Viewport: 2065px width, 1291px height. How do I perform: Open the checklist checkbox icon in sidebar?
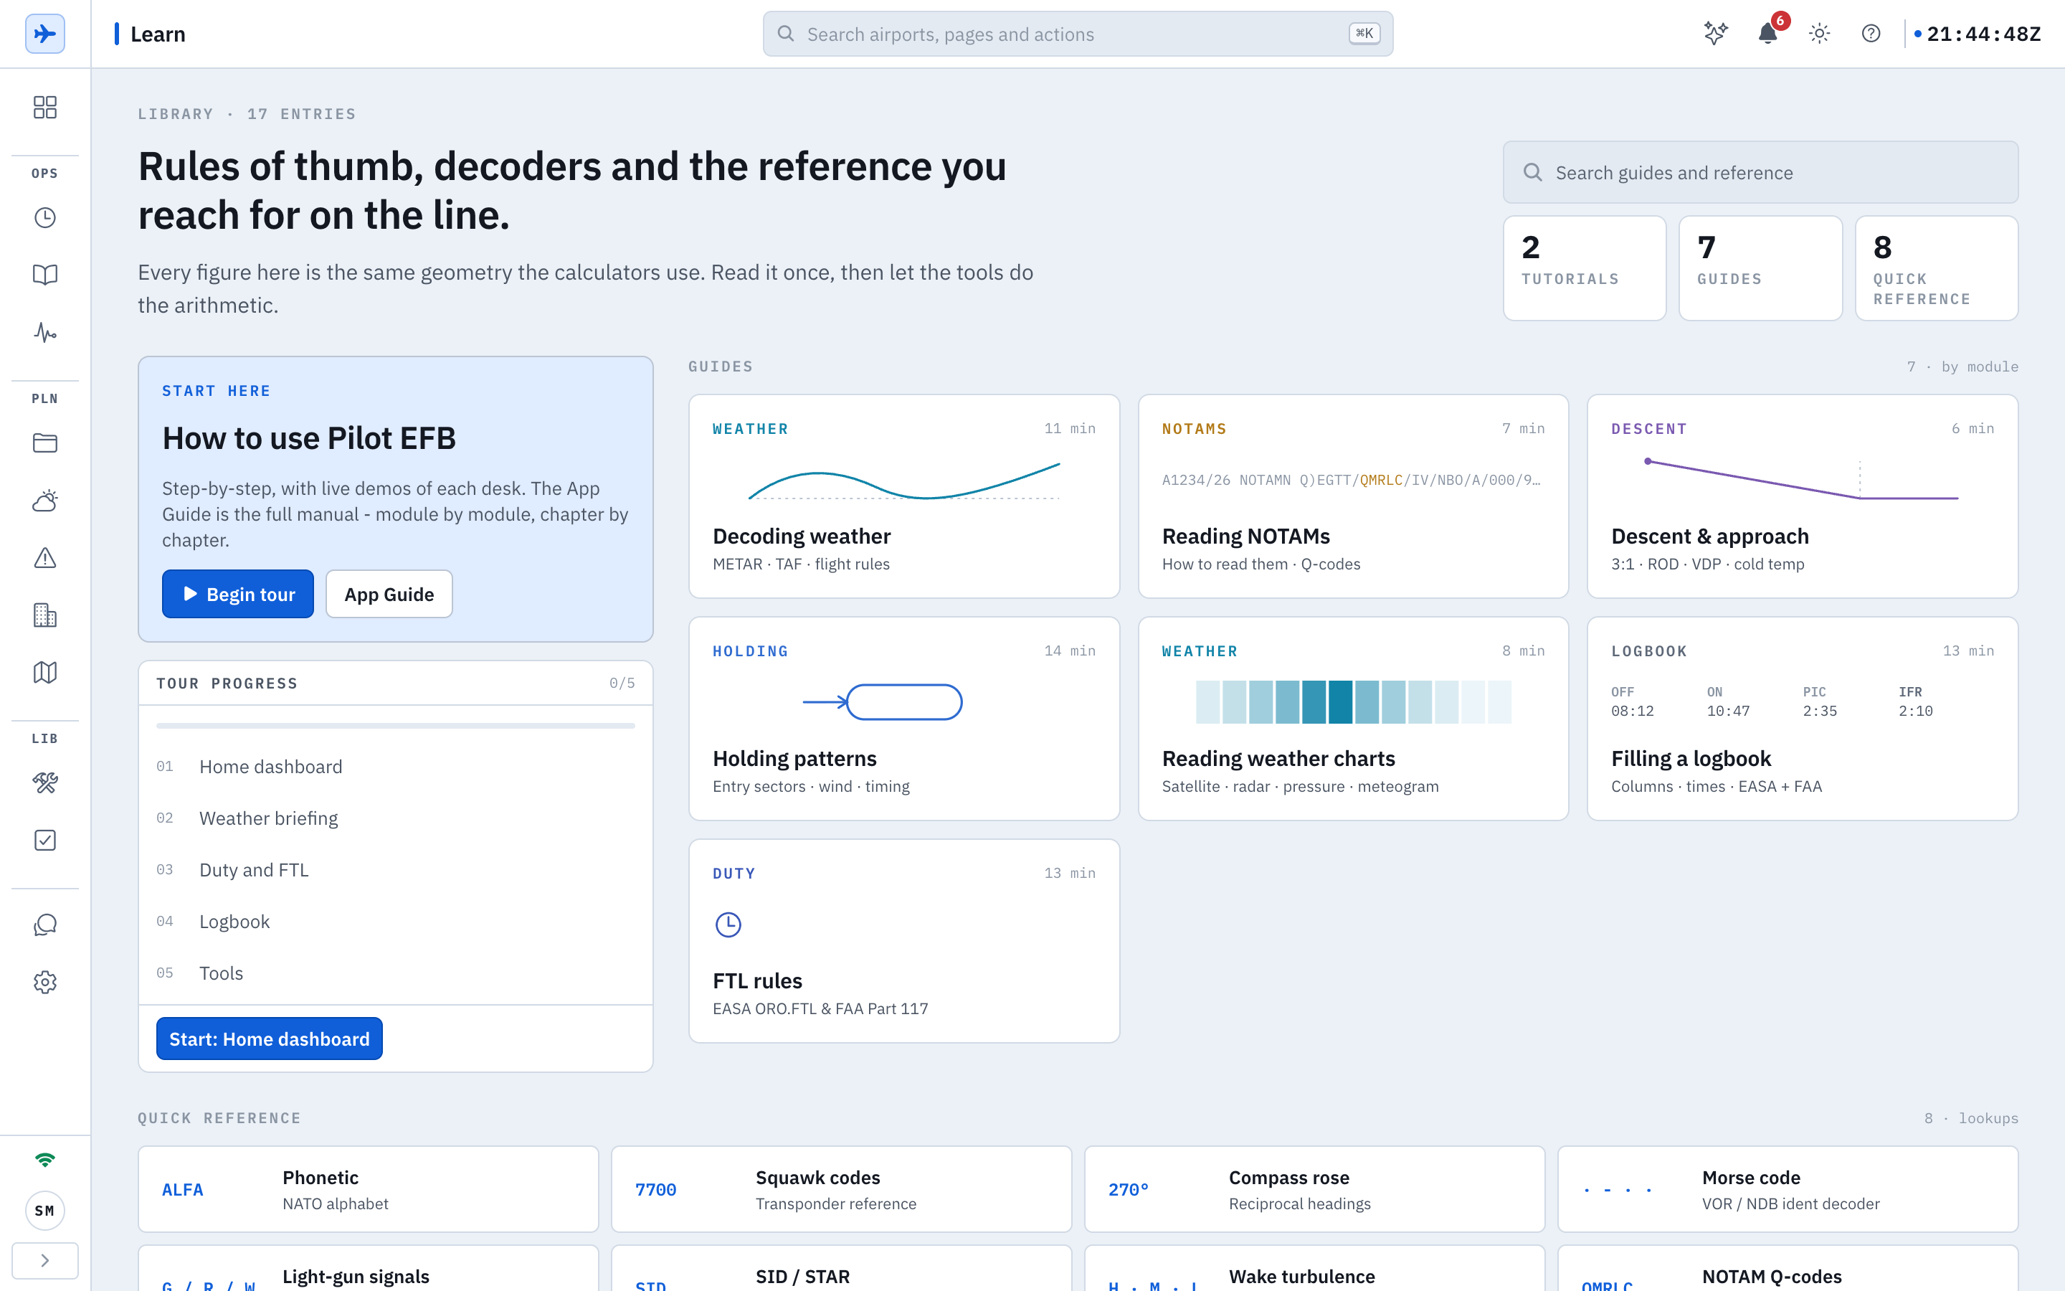coord(45,840)
